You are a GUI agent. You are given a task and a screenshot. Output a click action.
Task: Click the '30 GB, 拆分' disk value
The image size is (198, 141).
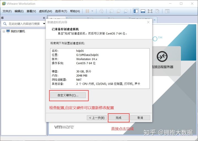(84, 71)
